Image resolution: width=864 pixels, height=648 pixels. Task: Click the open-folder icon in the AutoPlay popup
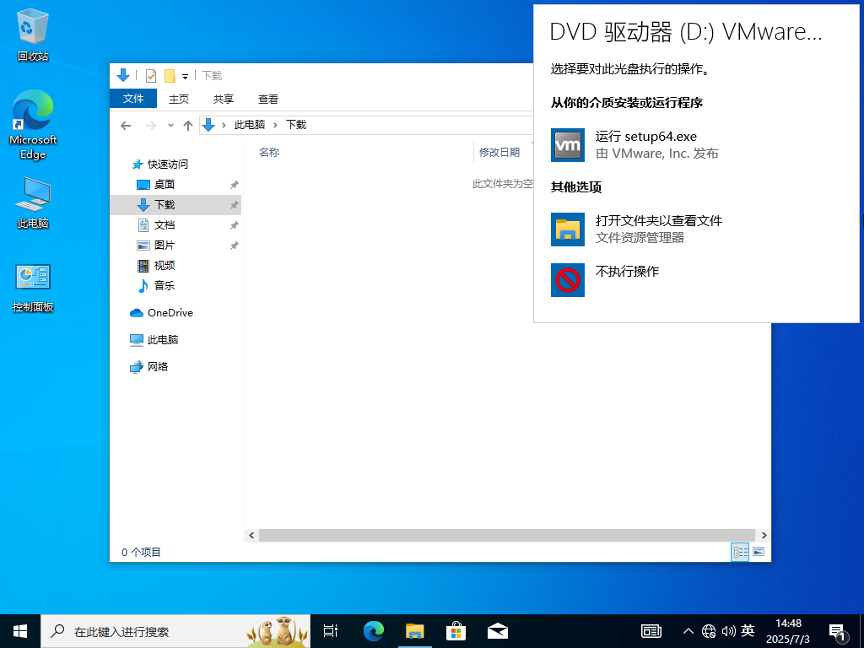pyautogui.click(x=568, y=229)
